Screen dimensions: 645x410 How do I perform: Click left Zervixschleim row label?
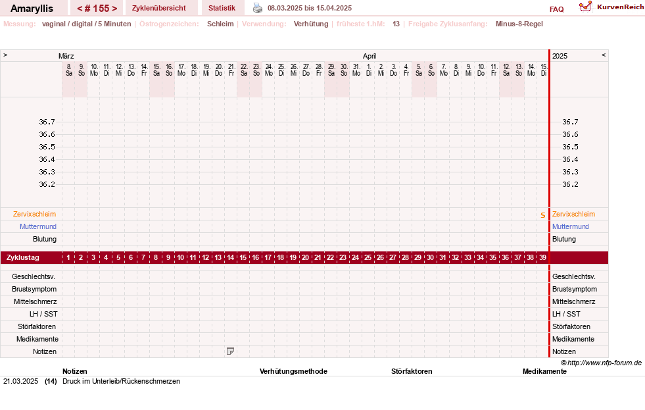[x=35, y=214]
